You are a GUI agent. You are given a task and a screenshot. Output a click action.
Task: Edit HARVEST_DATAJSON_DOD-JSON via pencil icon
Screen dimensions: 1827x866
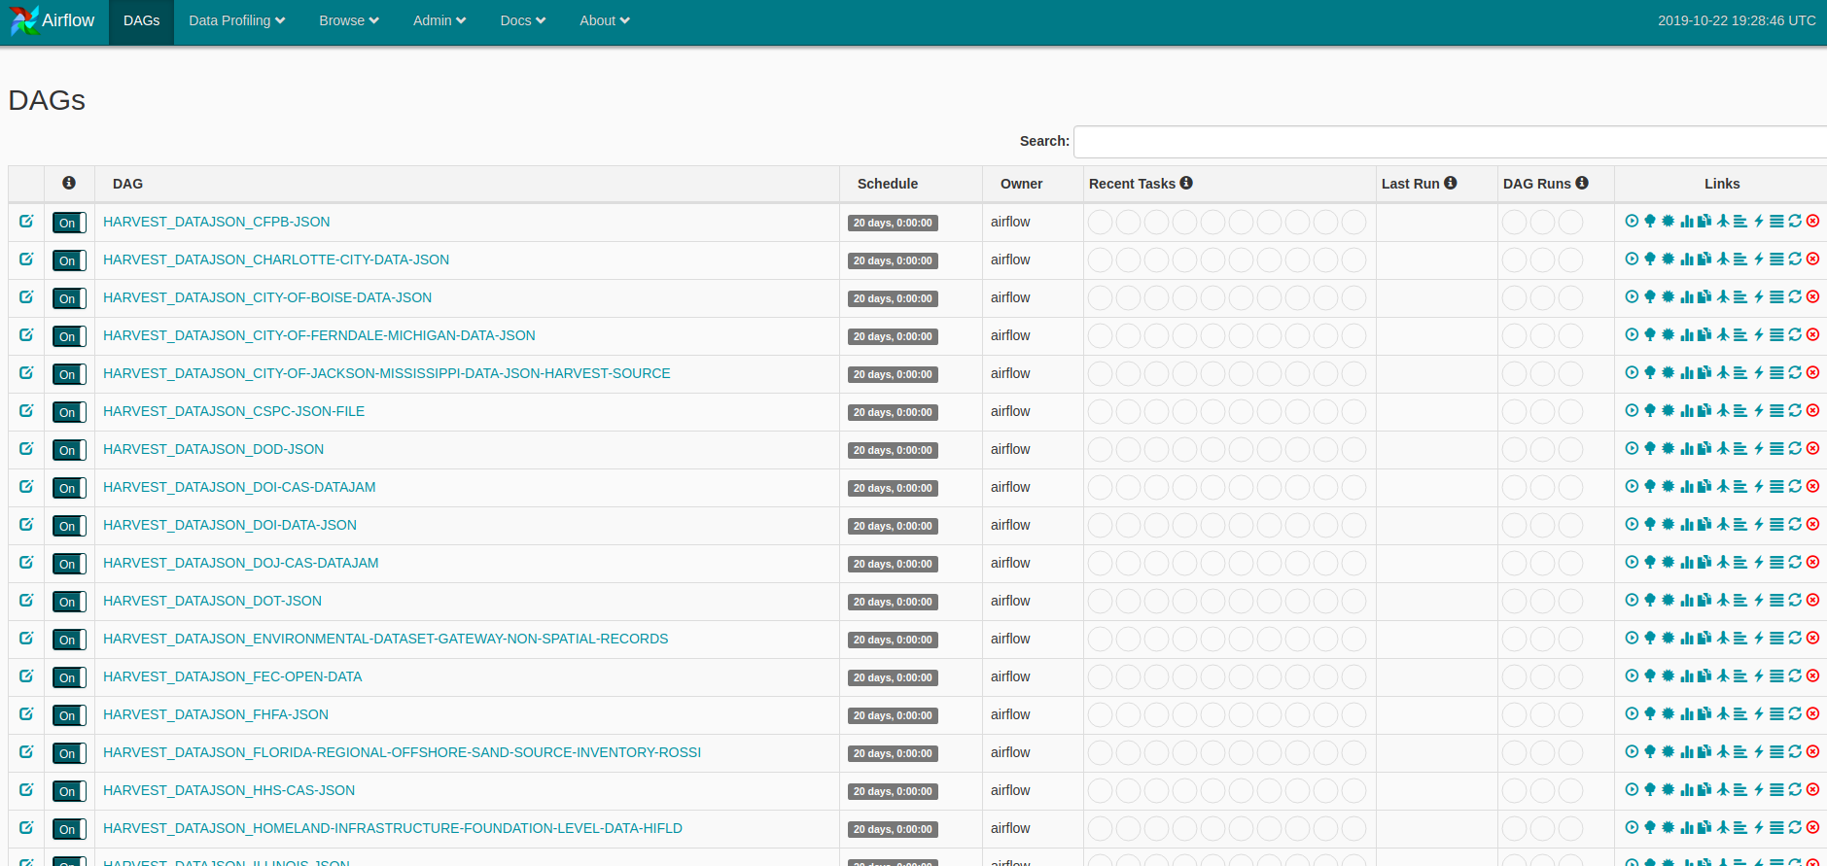[26, 449]
